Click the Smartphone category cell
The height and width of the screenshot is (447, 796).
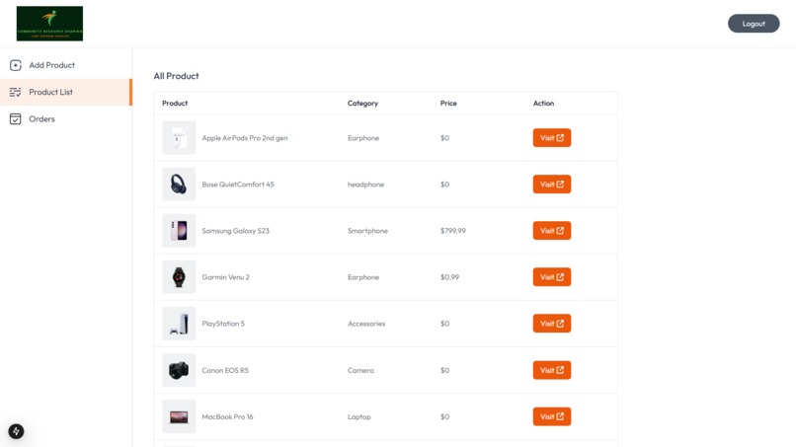pos(367,231)
